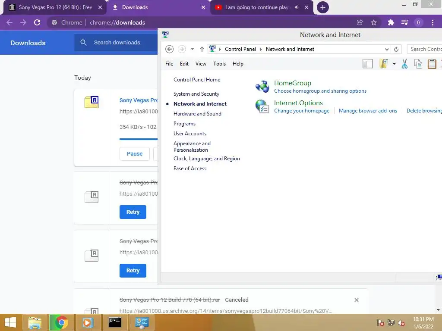Screen dimensions: 442x331
Task: Bookmark this page with star icon
Action: tap(374, 22)
